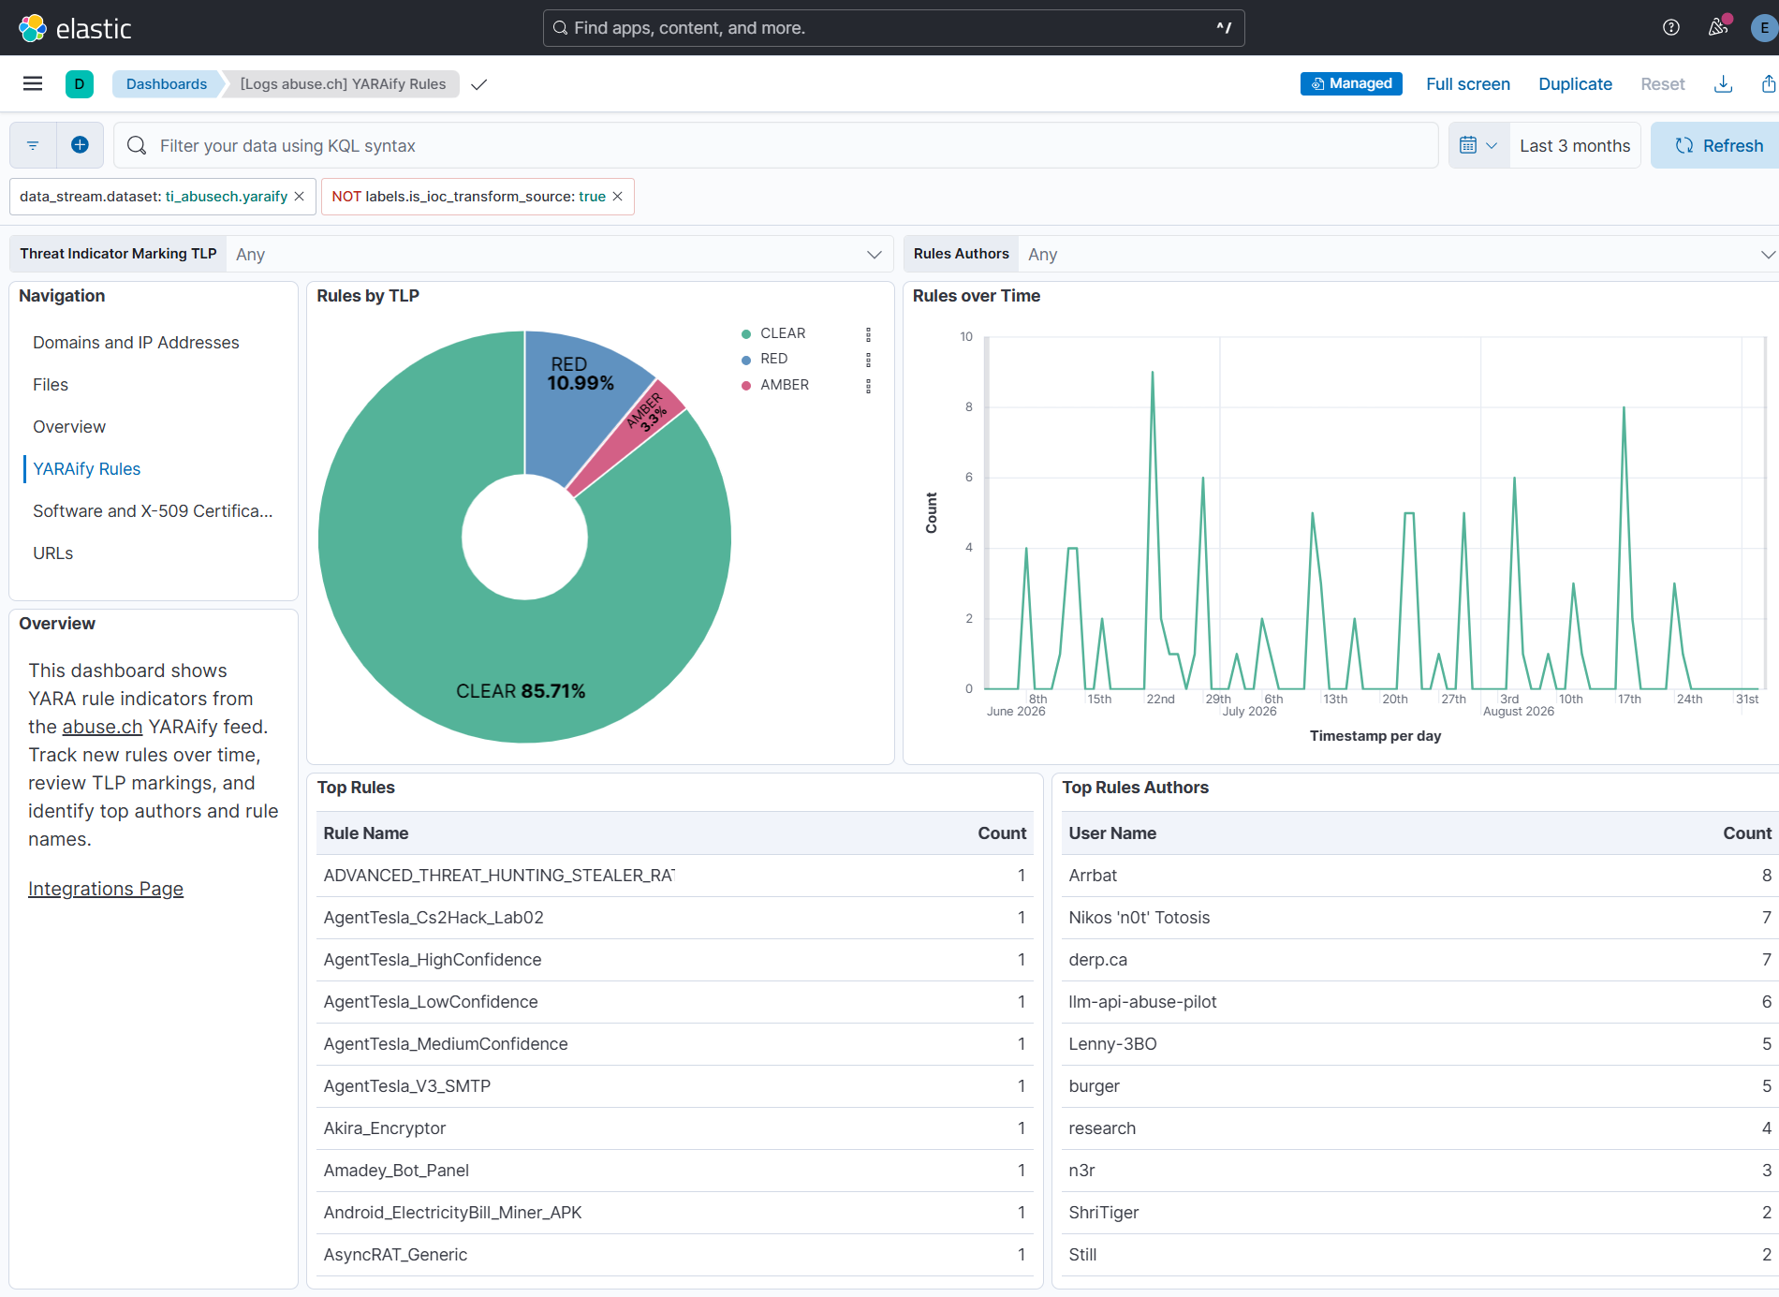Focus the global search bar
This screenshot has height=1297, width=1779.
click(893, 28)
